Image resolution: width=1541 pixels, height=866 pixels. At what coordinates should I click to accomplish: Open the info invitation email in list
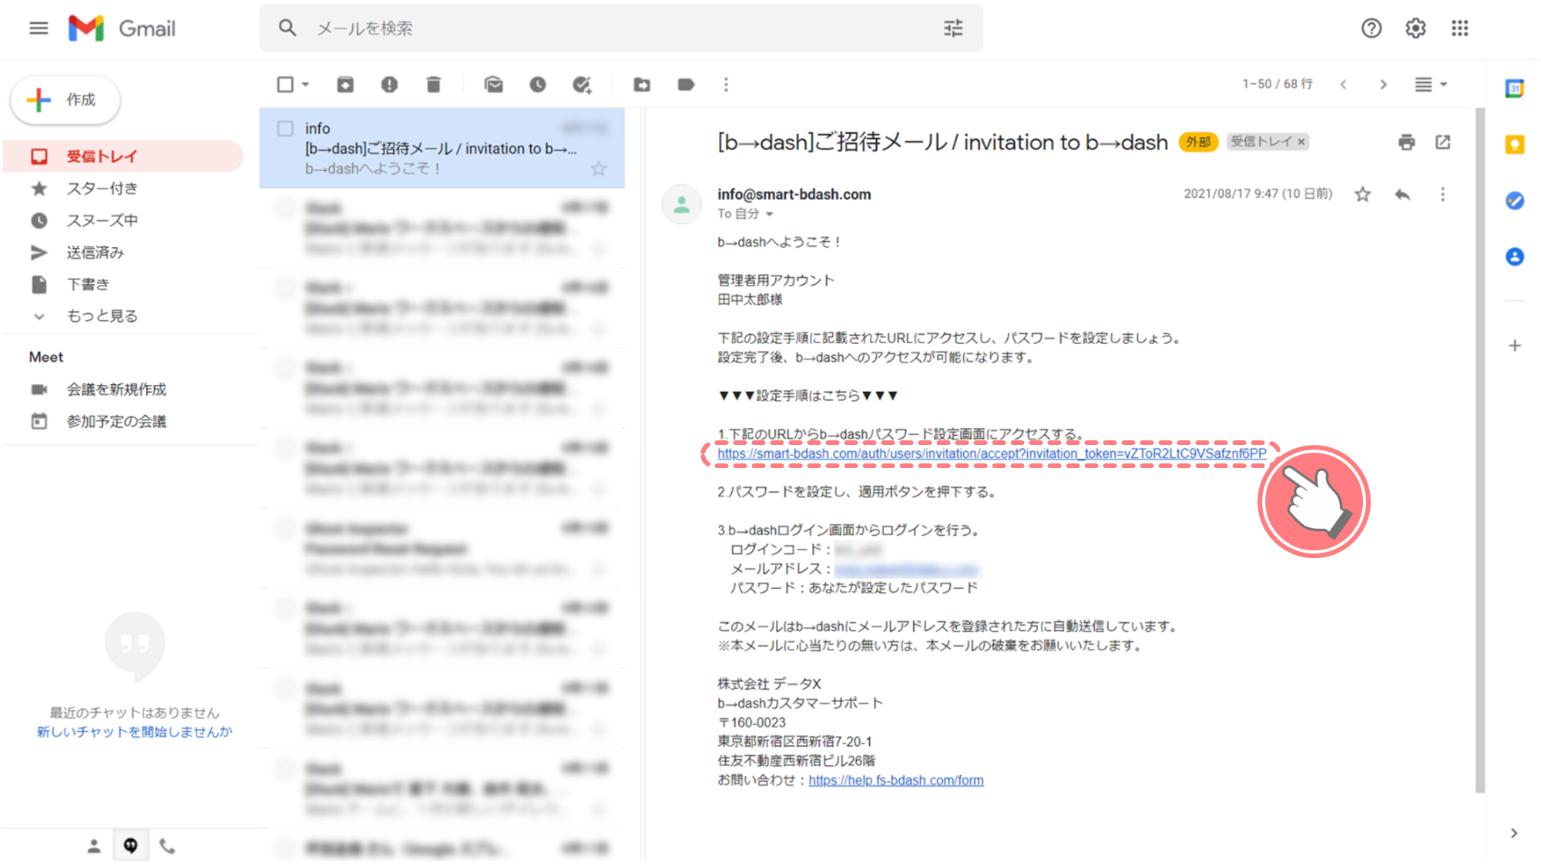tap(441, 148)
